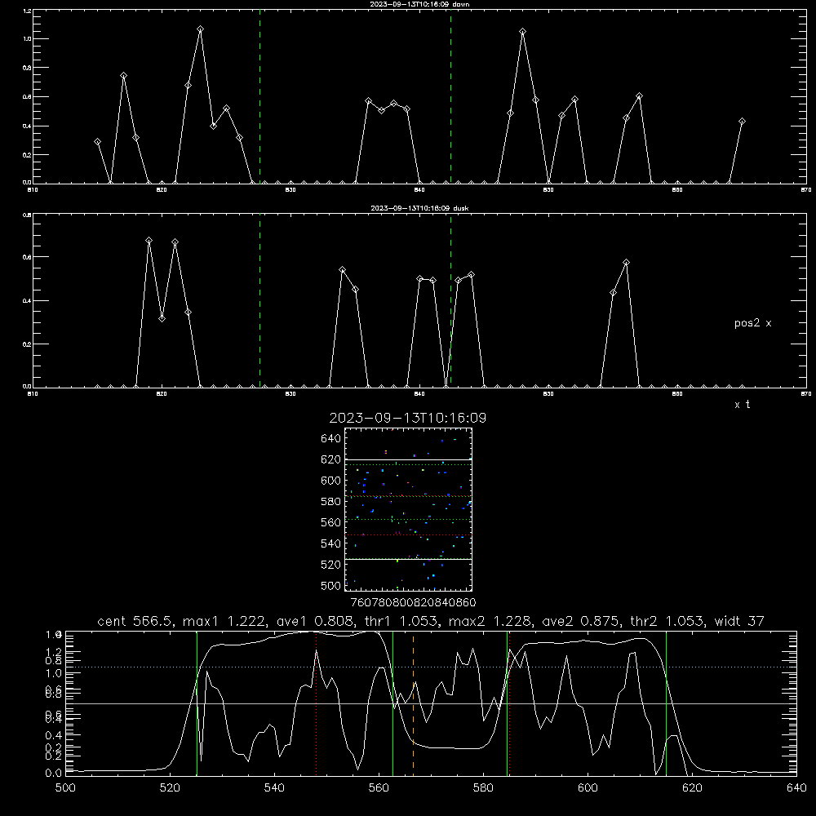This screenshot has height=816, width=816.
Task: Click the 'cent 566.5' value in statistics title
Action: click(x=137, y=621)
